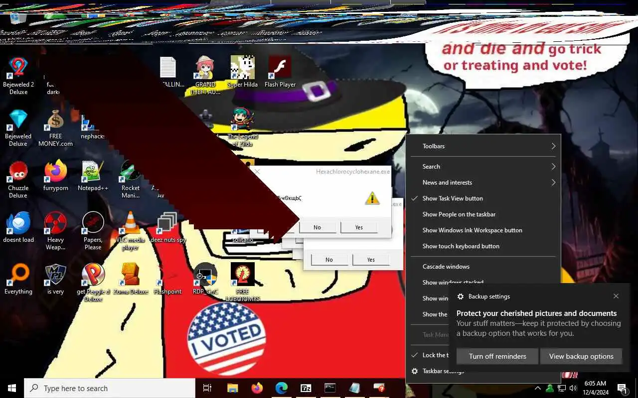Expand the News and interests submenu
The height and width of the screenshot is (398, 638).
(x=483, y=182)
